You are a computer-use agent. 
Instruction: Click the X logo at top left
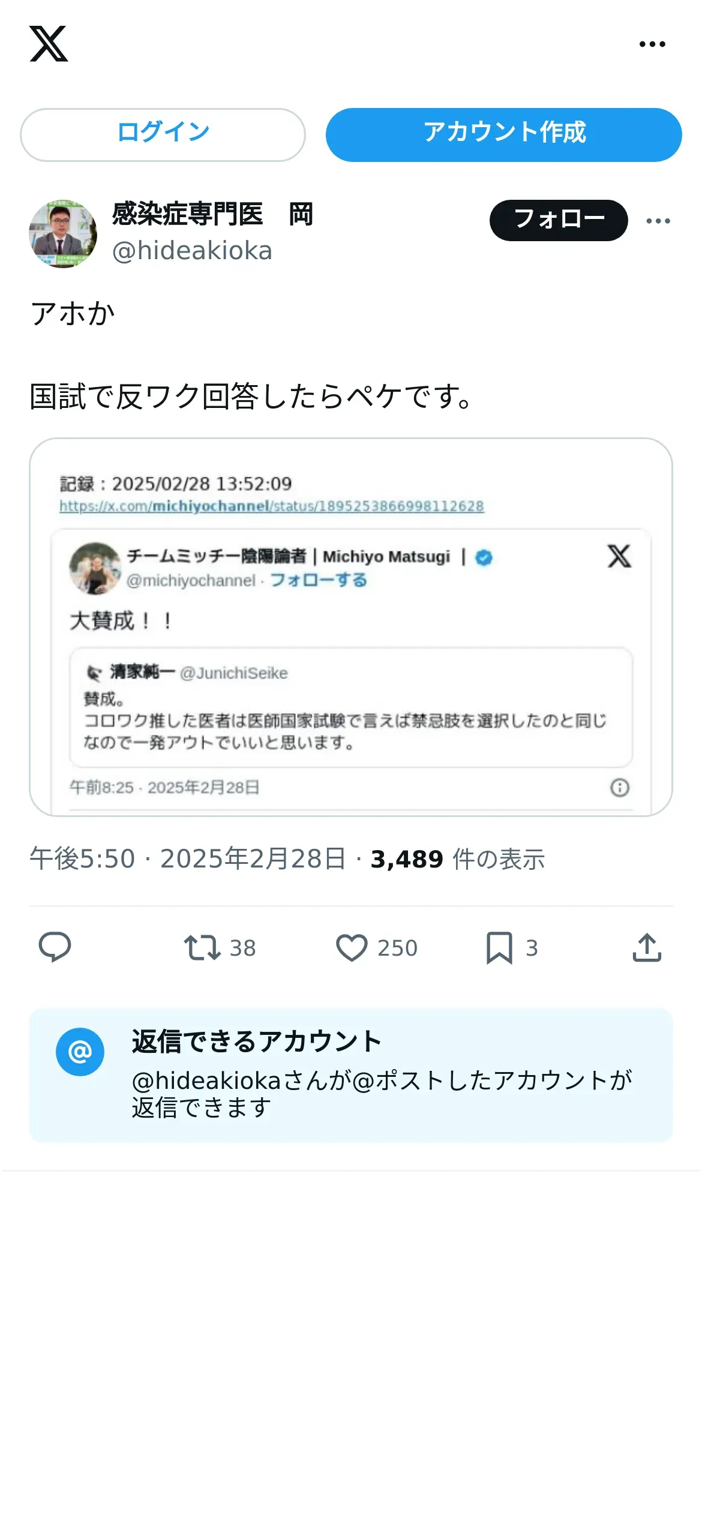coord(49,44)
